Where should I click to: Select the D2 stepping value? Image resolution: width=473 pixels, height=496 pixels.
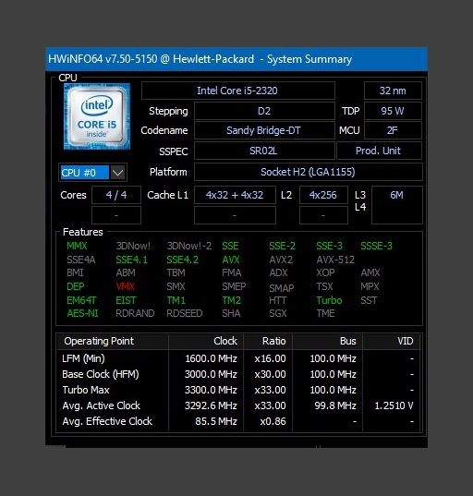coord(264,111)
